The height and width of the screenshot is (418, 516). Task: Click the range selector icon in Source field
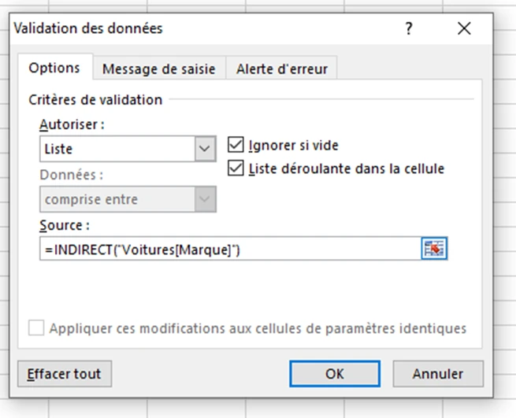point(434,250)
